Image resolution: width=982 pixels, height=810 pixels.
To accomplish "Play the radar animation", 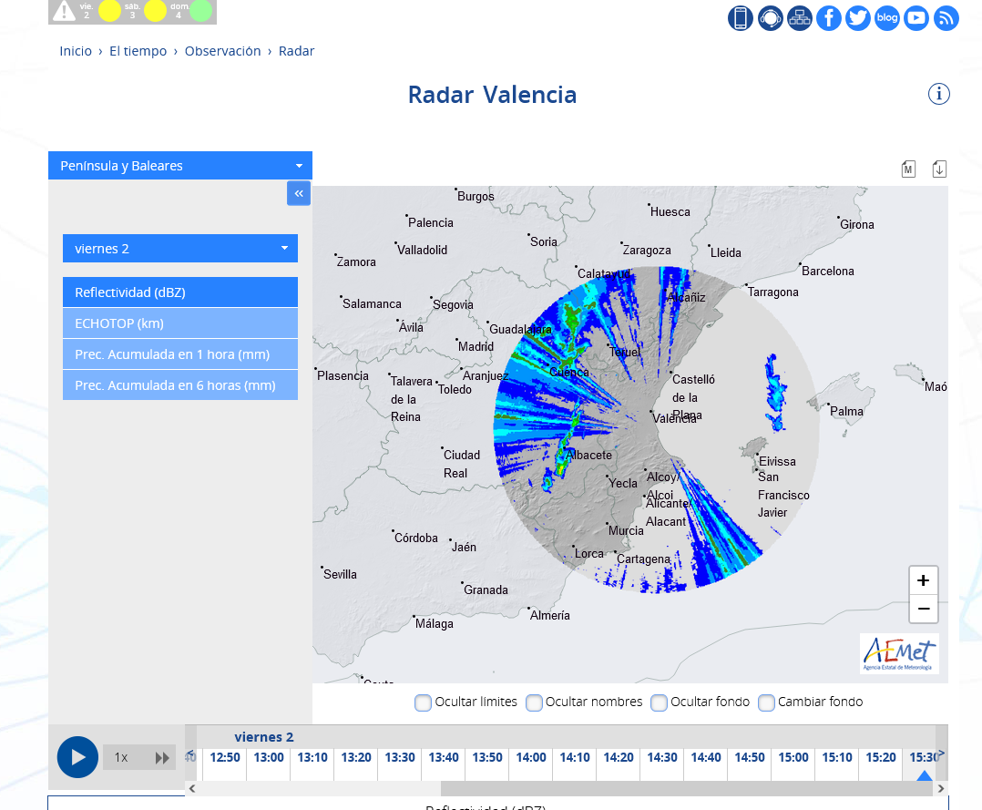I will click(x=77, y=757).
